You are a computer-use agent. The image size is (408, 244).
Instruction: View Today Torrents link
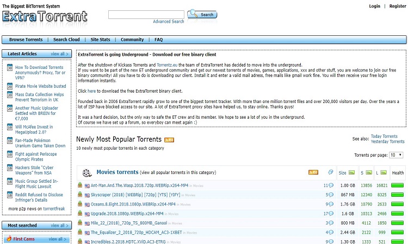pyautogui.click(x=384, y=137)
